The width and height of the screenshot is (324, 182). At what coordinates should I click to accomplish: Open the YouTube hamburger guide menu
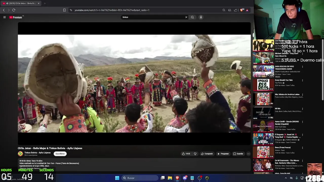coord(4,17)
